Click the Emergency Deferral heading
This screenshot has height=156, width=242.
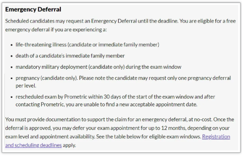33,9
